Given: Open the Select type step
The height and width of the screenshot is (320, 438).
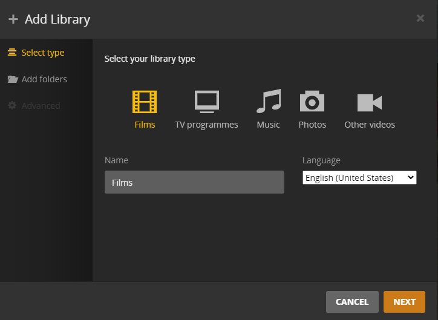Looking at the screenshot, I should (36, 53).
